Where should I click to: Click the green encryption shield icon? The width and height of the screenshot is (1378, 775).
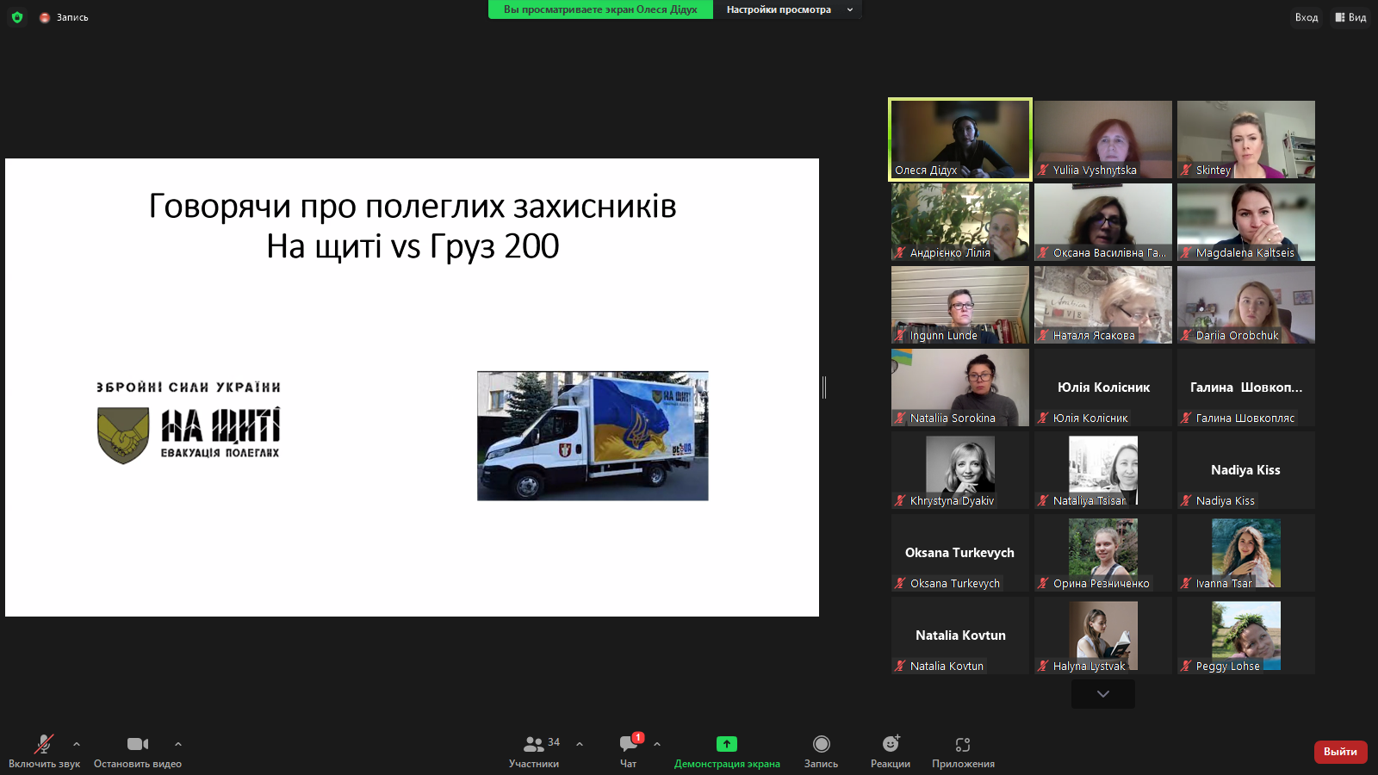[x=17, y=17]
